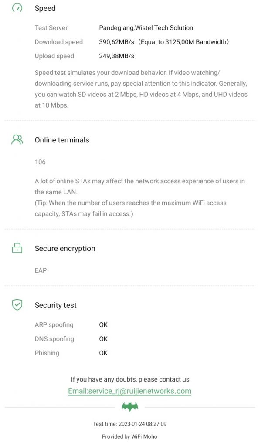Click the Test time timestamp
The image size is (258, 446).
(x=129, y=424)
